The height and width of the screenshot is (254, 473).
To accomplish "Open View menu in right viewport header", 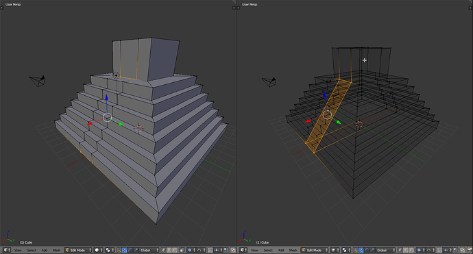I will click(x=254, y=250).
